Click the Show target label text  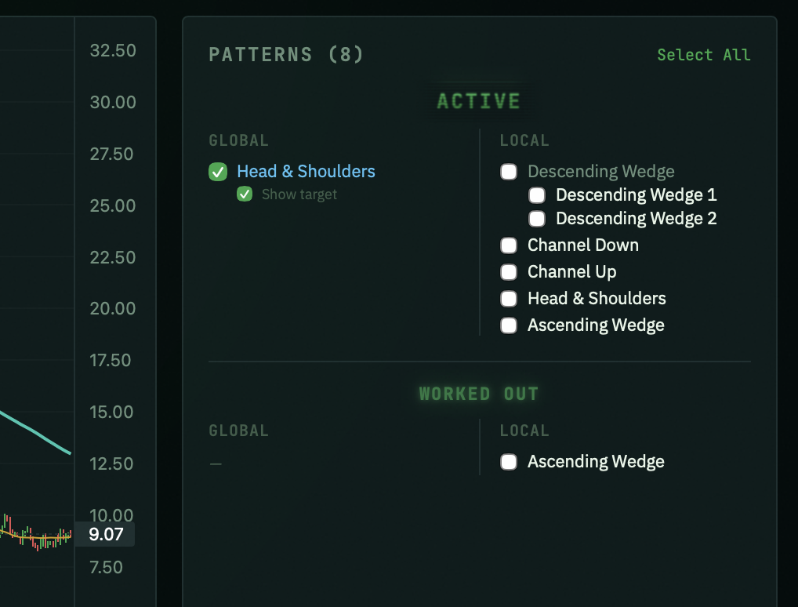click(x=299, y=194)
